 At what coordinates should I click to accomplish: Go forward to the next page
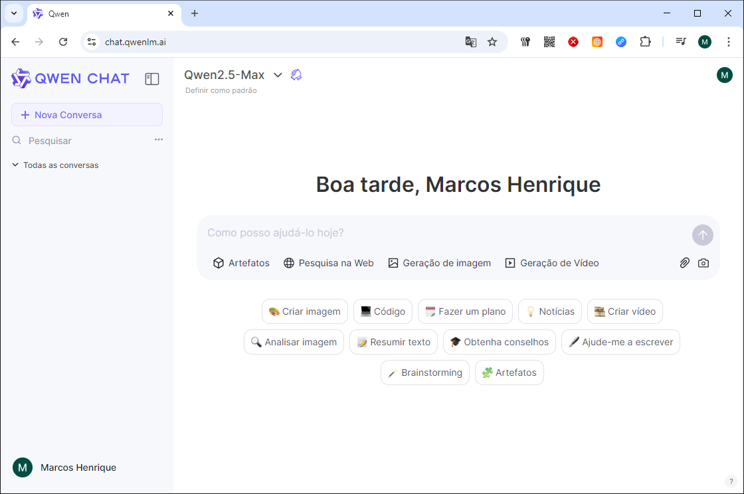(x=39, y=42)
